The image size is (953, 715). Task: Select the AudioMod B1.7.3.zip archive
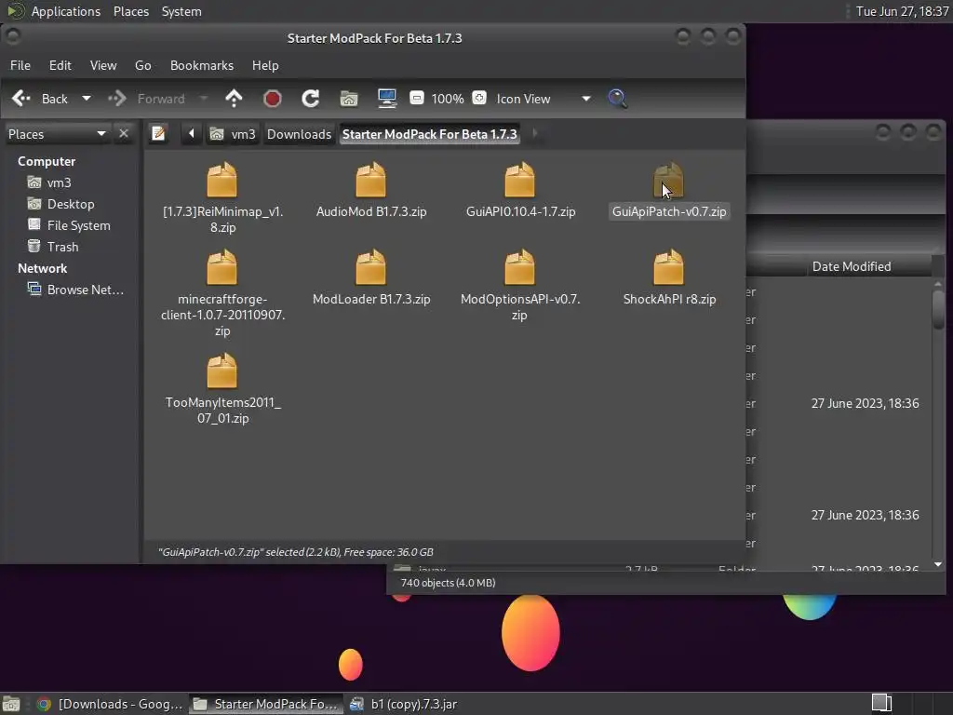tap(370, 180)
